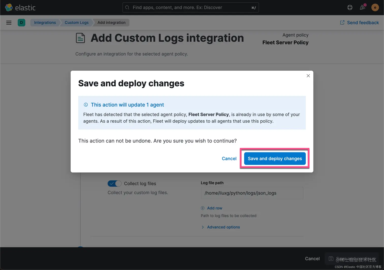Click the info icon in callout
Viewport: 384px width, 270px height.
tap(86, 105)
